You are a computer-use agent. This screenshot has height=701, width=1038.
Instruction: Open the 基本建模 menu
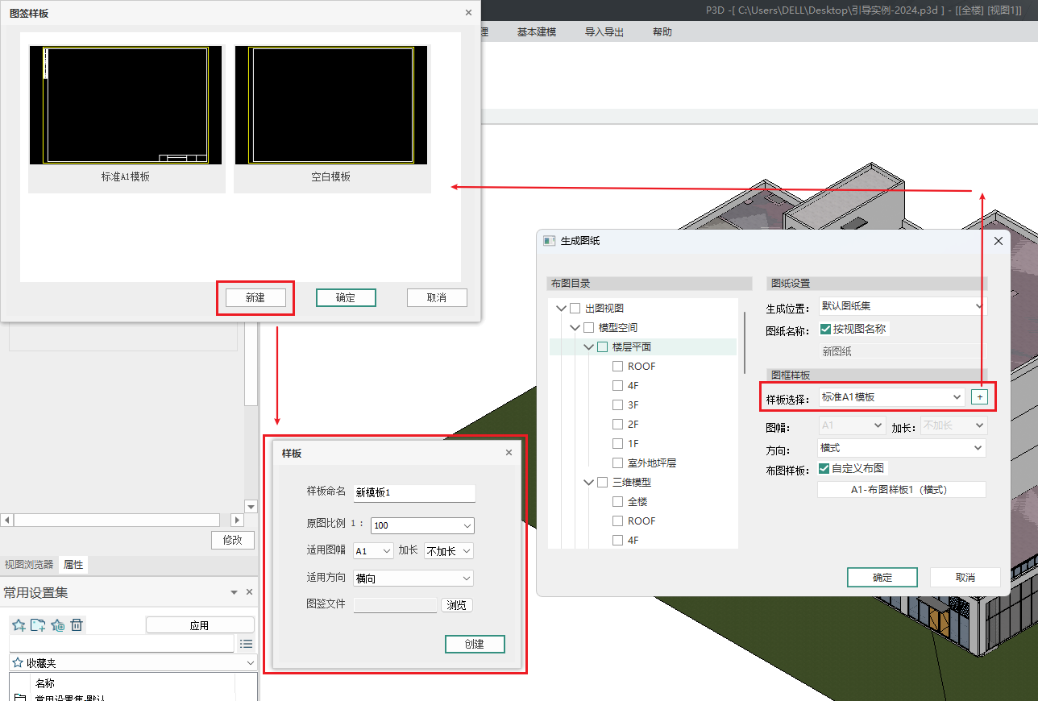tap(537, 32)
